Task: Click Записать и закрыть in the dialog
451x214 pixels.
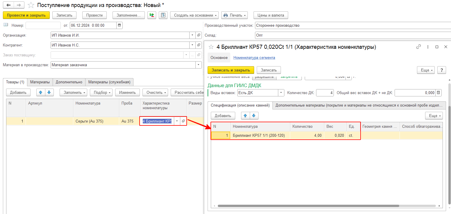Action: pyautogui.click(x=231, y=70)
